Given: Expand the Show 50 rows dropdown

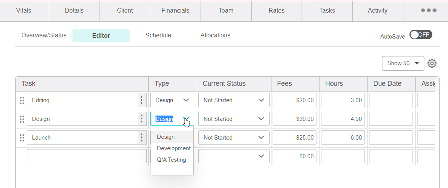Looking at the screenshot, I should [403, 63].
